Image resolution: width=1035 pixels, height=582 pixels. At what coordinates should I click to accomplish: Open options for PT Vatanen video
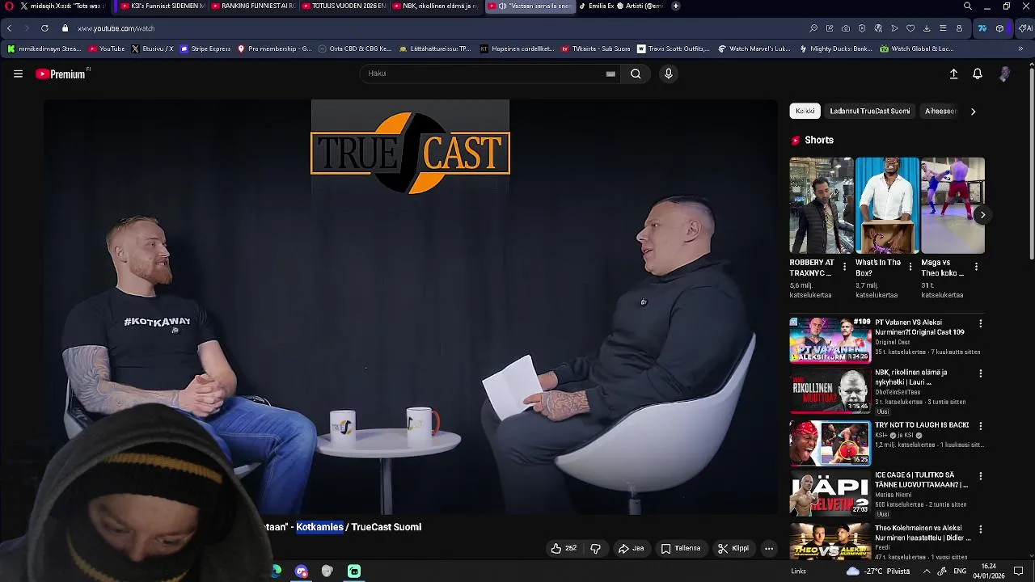click(x=980, y=323)
